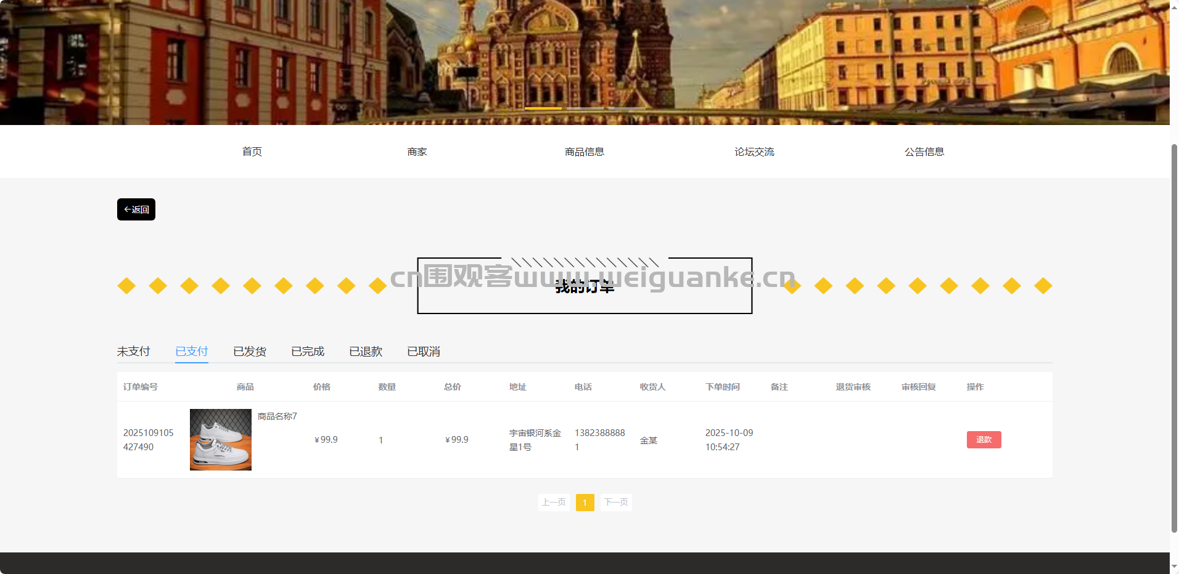
Task: Switch to the 未支付 orders tab
Action: [x=133, y=351]
